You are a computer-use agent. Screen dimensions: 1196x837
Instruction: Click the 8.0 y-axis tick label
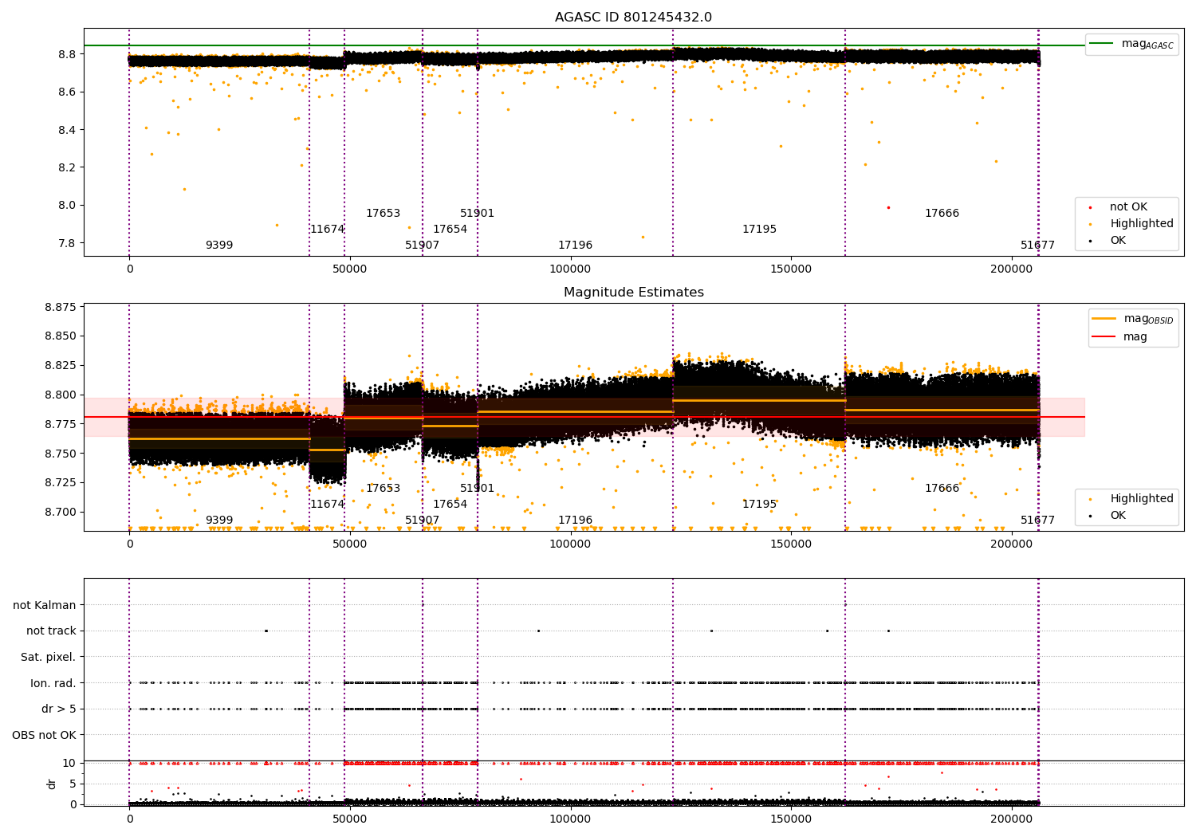67,206
